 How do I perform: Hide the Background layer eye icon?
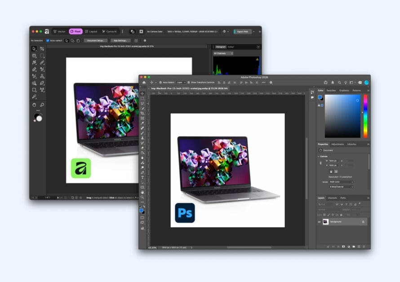coord(319,222)
